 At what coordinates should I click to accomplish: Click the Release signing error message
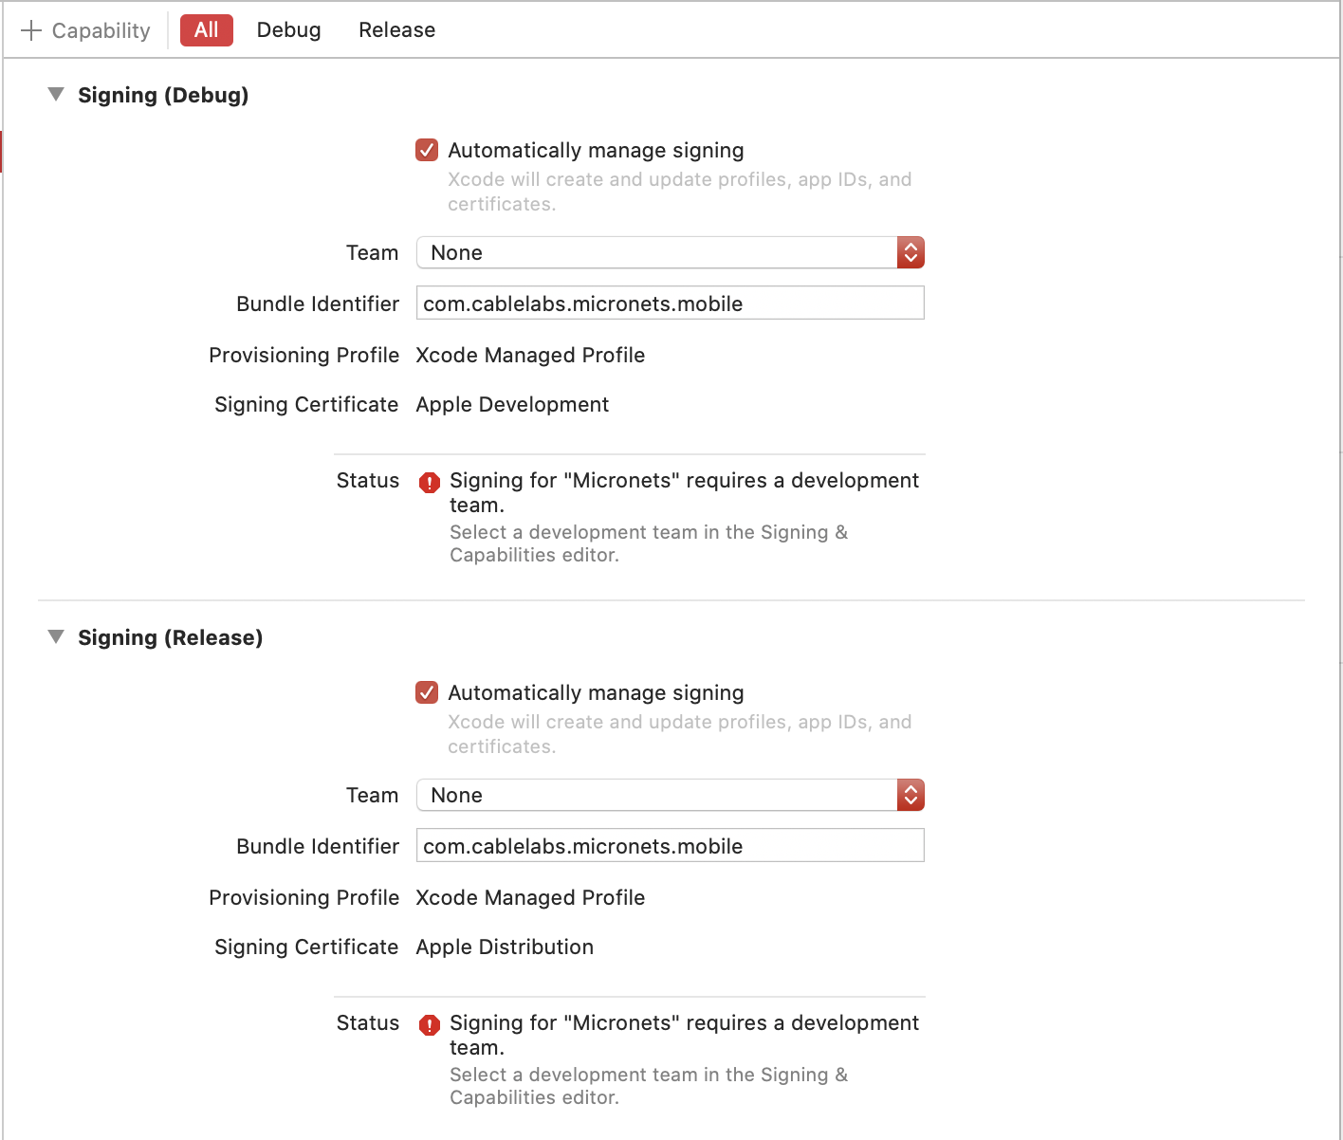pos(684,1035)
